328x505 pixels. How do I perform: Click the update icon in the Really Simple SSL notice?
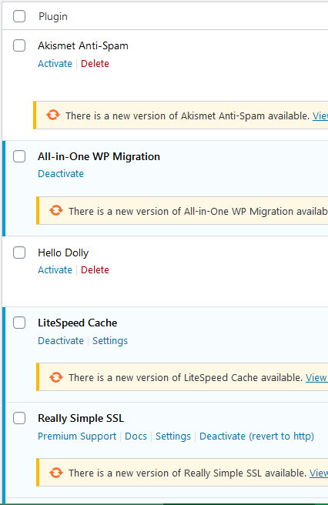[x=56, y=473]
